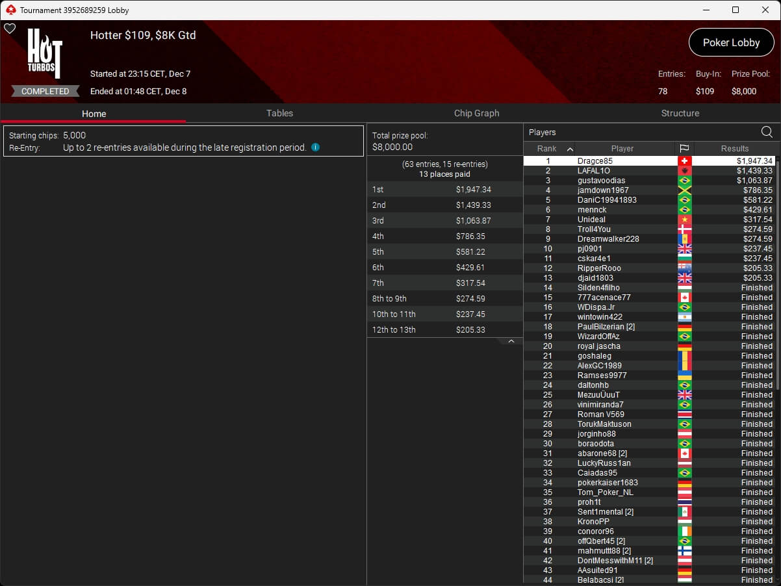
Task: Click Jamaica flag beside jamdown1967
Action: (684, 190)
